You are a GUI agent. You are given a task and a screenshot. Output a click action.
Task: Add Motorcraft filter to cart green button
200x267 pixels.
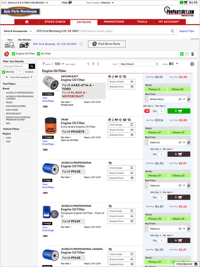pos(179,111)
